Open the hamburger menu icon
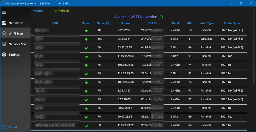The height and width of the screenshot is (132, 256). (4, 12)
